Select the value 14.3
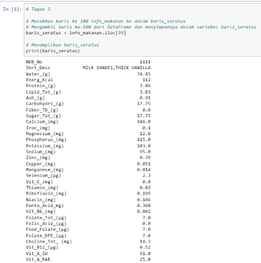This screenshot has width=261, height=263. tap(145, 242)
